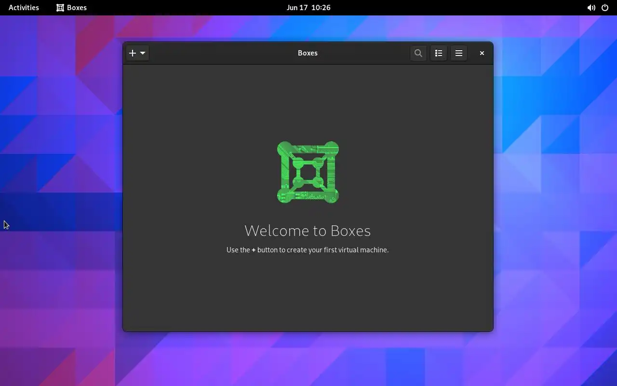Screen dimensions: 617x386
Task: Click the power icon in the top bar
Action: click(605, 8)
